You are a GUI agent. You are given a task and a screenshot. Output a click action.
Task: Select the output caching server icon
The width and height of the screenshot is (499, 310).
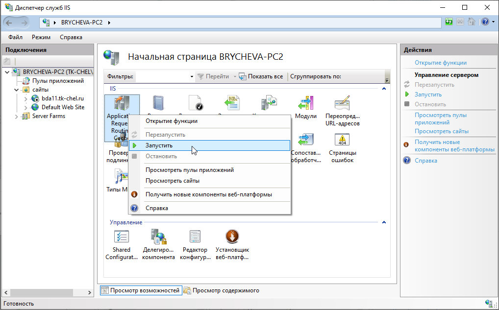pyautogui.click(x=269, y=103)
